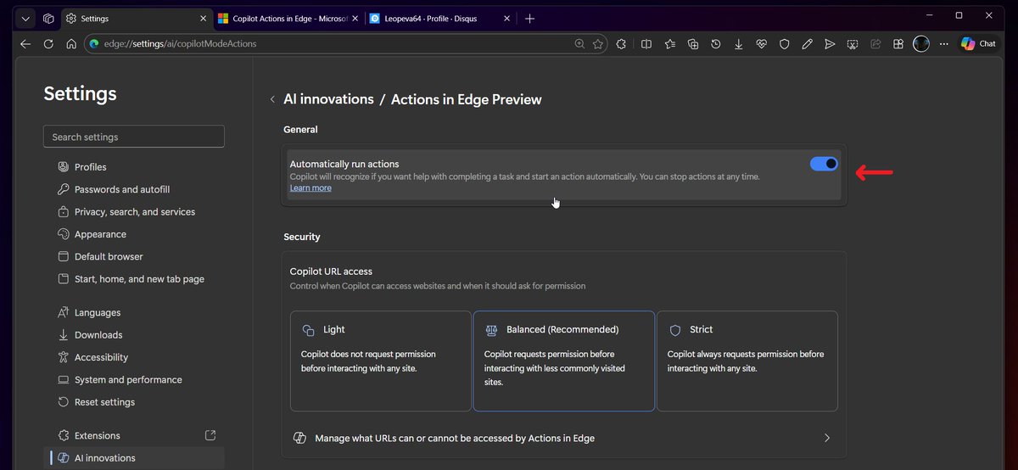Viewport: 1018px width, 470px height.
Task: Open System and performance settings
Action: coord(134,380)
